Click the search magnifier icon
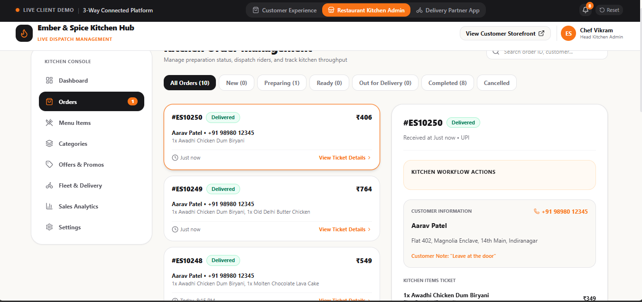Screen dimensions: 642x302 [496, 52]
